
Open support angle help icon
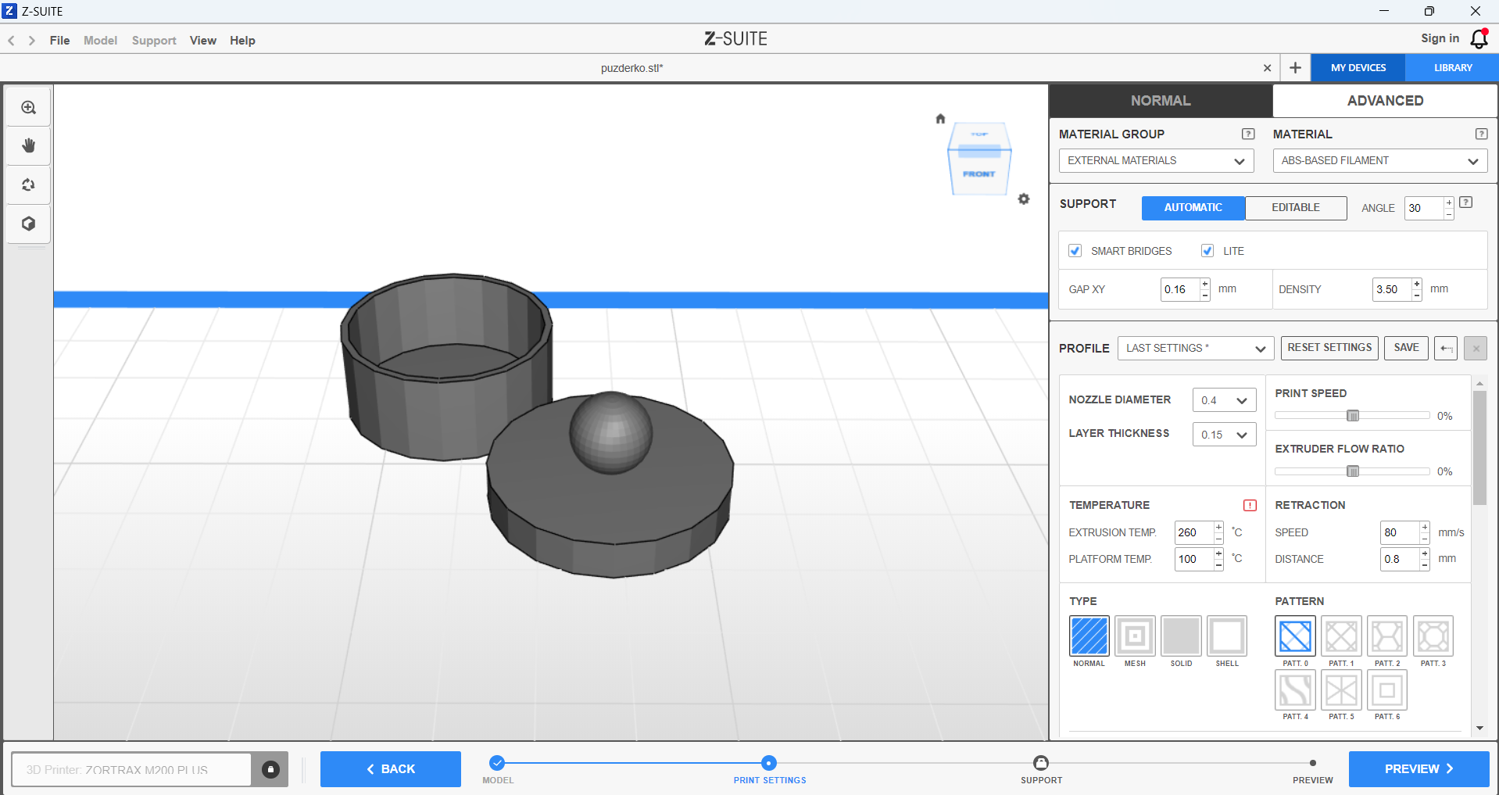click(1466, 202)
